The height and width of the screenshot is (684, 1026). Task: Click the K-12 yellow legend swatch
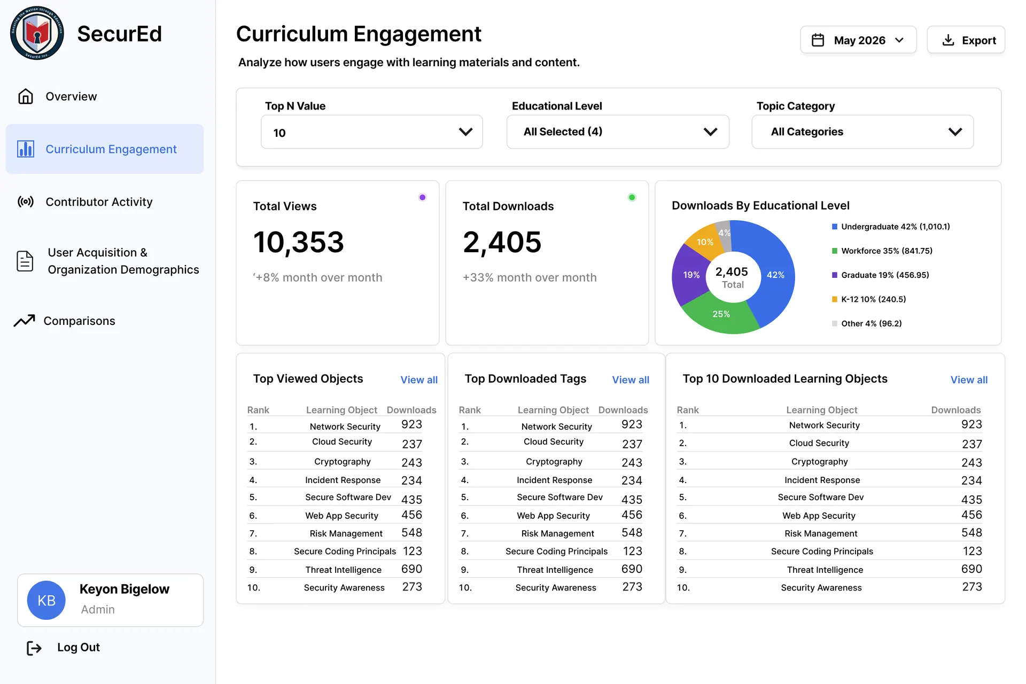(x=835, y=299)
